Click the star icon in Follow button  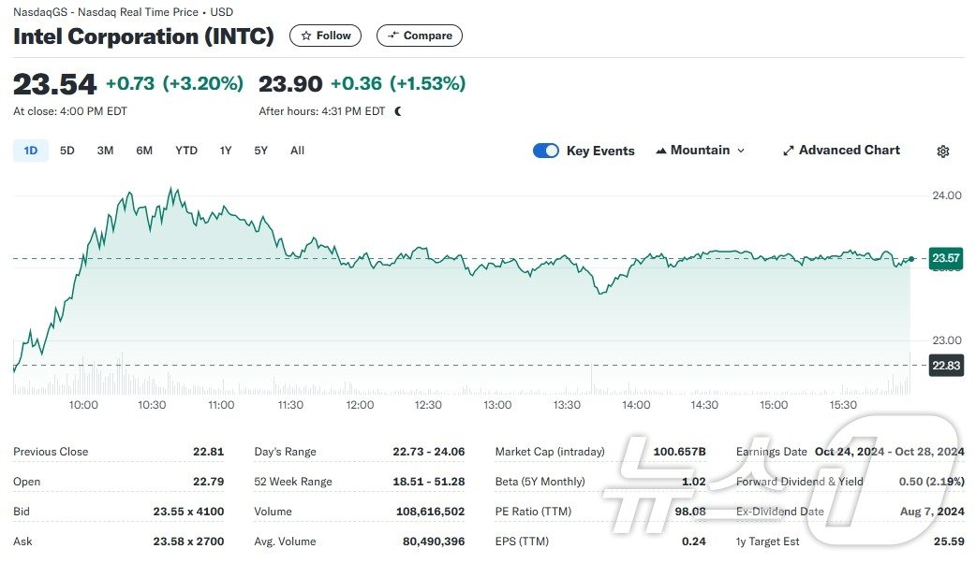(x=306, y=36)
